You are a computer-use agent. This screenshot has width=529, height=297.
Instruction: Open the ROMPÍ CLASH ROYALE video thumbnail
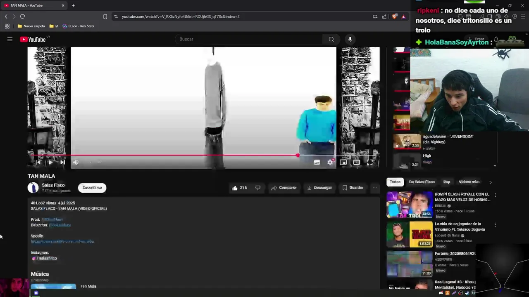click(x=409, y=205)
